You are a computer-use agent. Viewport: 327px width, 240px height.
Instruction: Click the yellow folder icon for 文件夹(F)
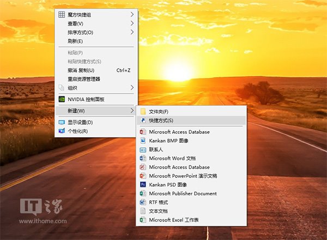[143, 112]
